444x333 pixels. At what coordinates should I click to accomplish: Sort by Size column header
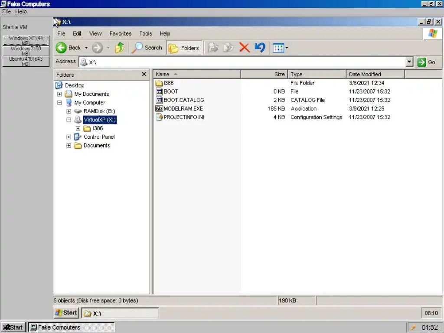(264, 74)
